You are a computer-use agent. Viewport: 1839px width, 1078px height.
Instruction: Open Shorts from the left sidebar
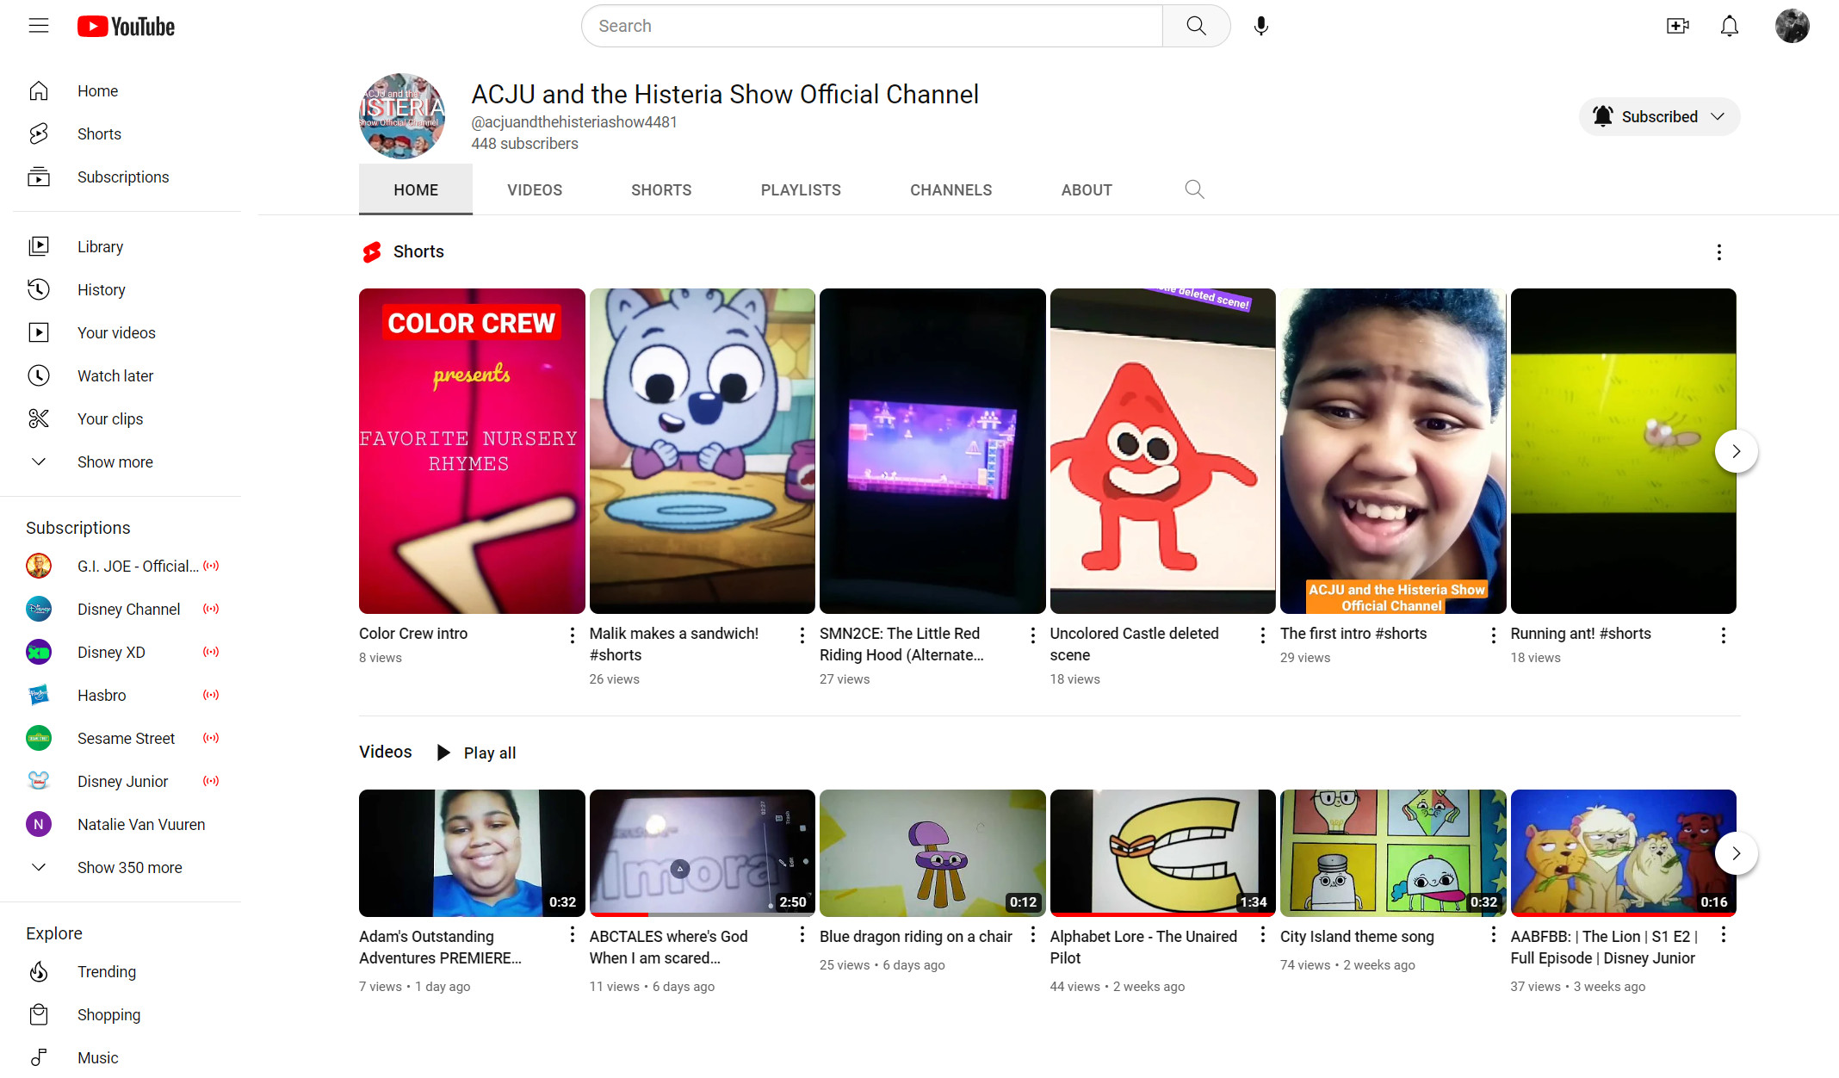pyautogui.click(x=99, y=134)
